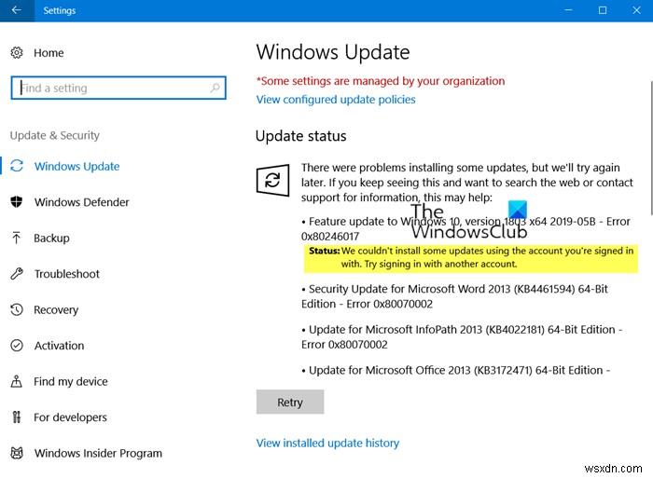Open the Home settings page
Image resolution: width=653 pixels, height=478 pixels.
tap(49, 53)
